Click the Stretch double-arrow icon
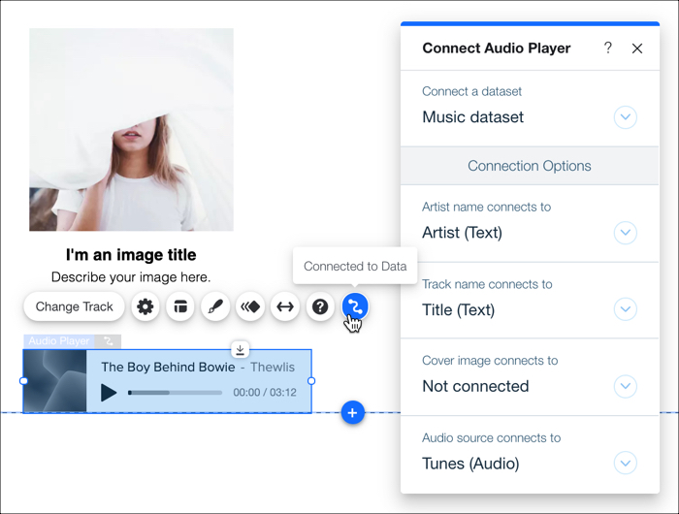The height and width of the screenshot is (514, 679). [x=285, y=306]
